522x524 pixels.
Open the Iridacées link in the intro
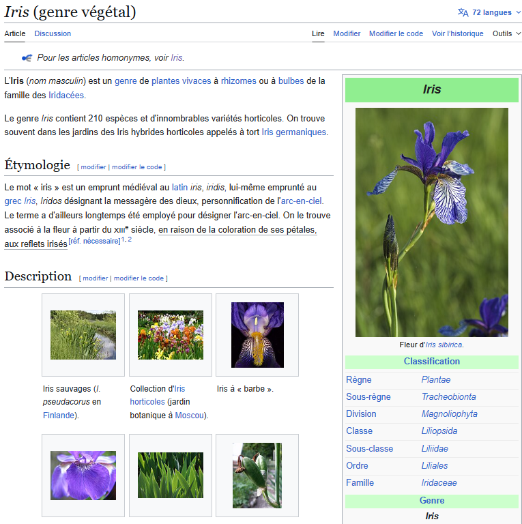click(66, 96)
